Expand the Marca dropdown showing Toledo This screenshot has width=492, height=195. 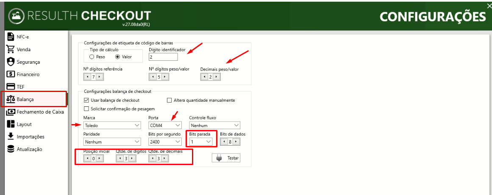coord(112,125)
